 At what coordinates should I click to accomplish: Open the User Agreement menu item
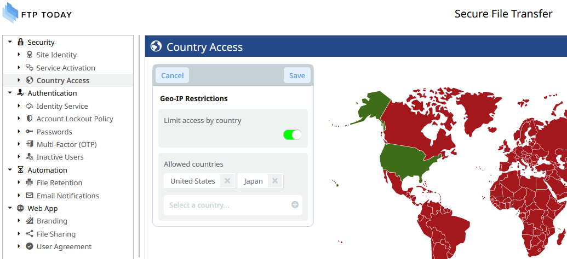pyautogui.click(x=64, y=247)
